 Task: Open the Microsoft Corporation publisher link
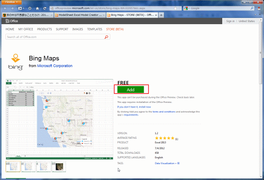click(x=54, y=66)
